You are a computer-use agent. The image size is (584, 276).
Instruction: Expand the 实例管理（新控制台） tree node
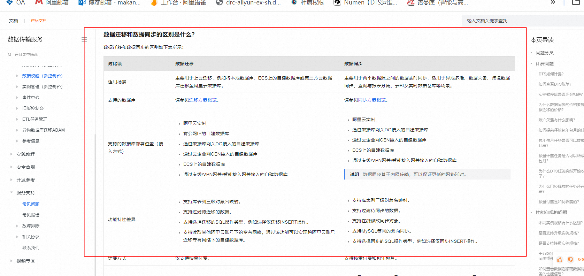pyautogui.click(x=17, y=87)
